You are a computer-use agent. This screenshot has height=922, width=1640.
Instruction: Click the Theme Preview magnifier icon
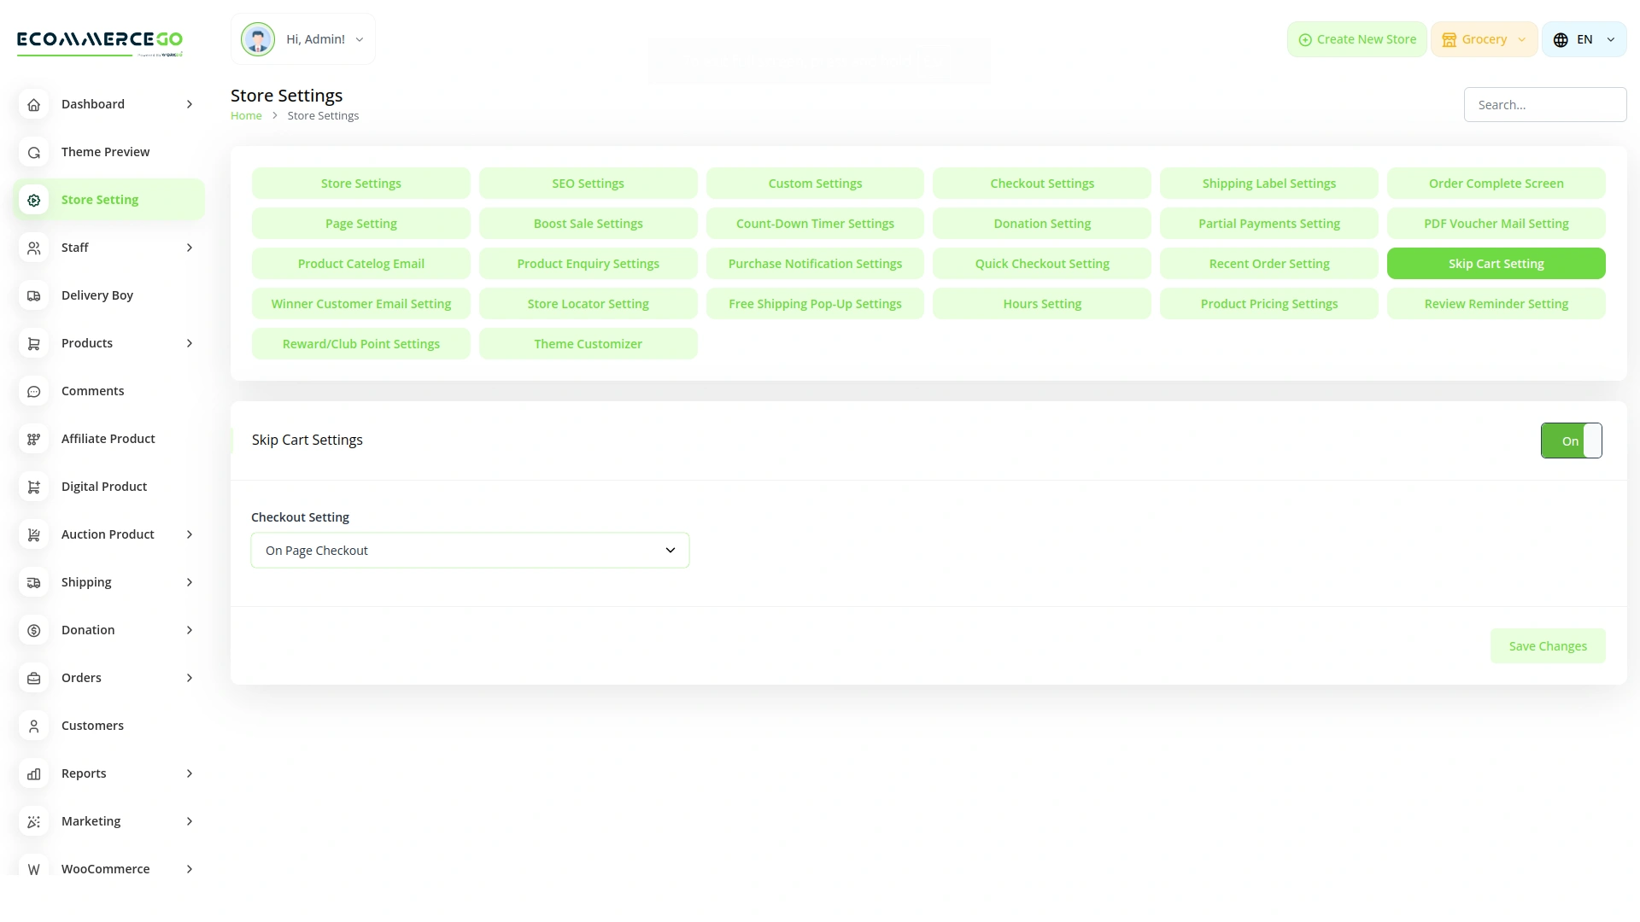coord(34,152)
